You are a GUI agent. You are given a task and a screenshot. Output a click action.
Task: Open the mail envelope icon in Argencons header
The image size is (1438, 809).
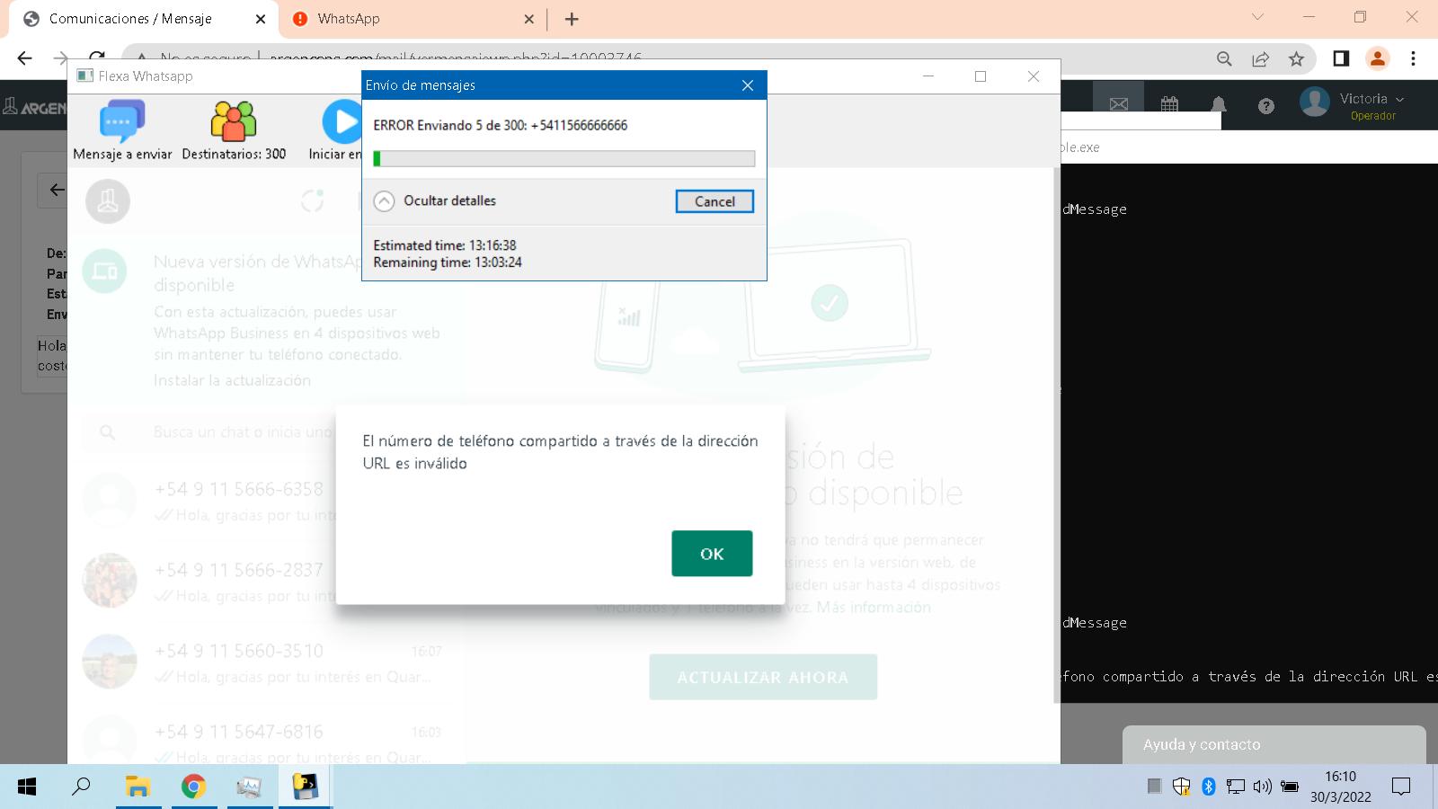pos(1119,104)
